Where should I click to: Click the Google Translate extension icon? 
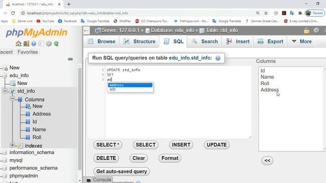[x=292, y=13]
